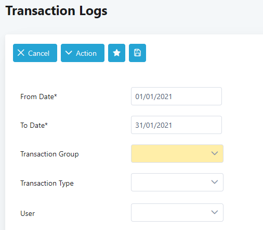Expand Transaction Group via its chevron arrow
The width and height of the screenshot is (263, 230).
tap(215, 153)
